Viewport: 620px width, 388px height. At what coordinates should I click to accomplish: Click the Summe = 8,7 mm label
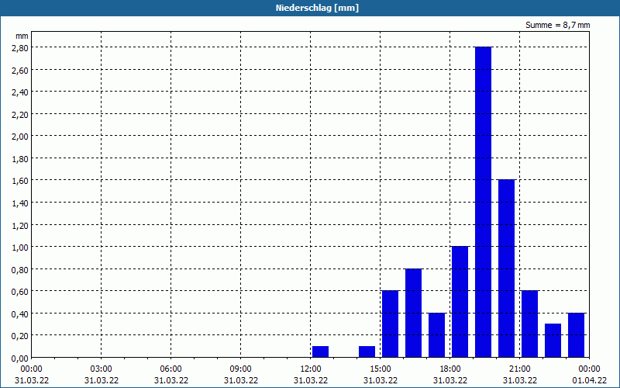[x=557, y=25]
